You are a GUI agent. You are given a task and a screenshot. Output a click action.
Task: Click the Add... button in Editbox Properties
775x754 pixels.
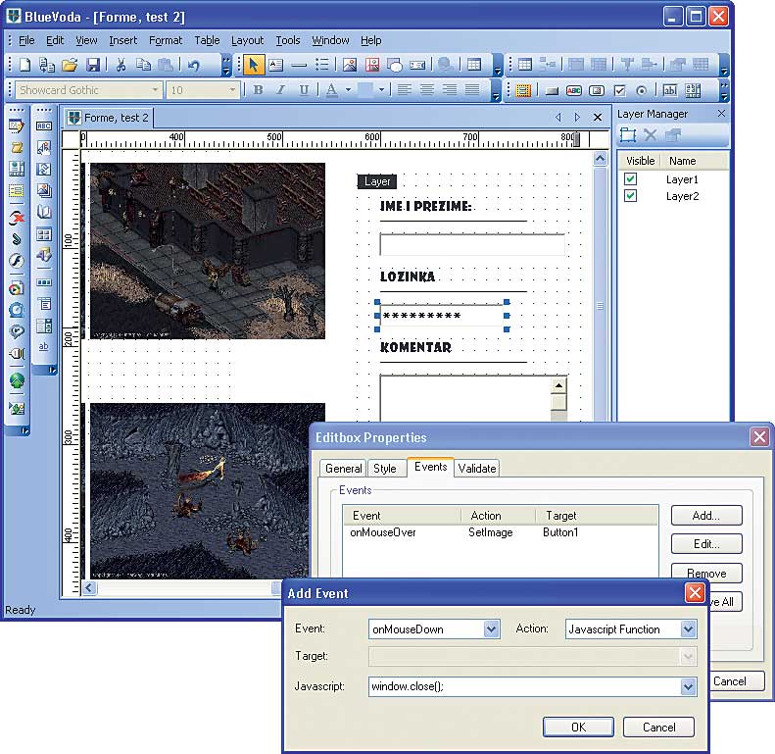tap(706, 515)
